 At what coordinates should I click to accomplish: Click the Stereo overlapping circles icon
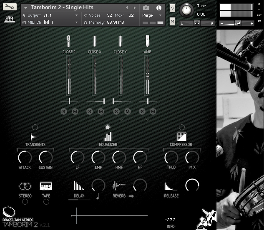(x=25, y=186)
